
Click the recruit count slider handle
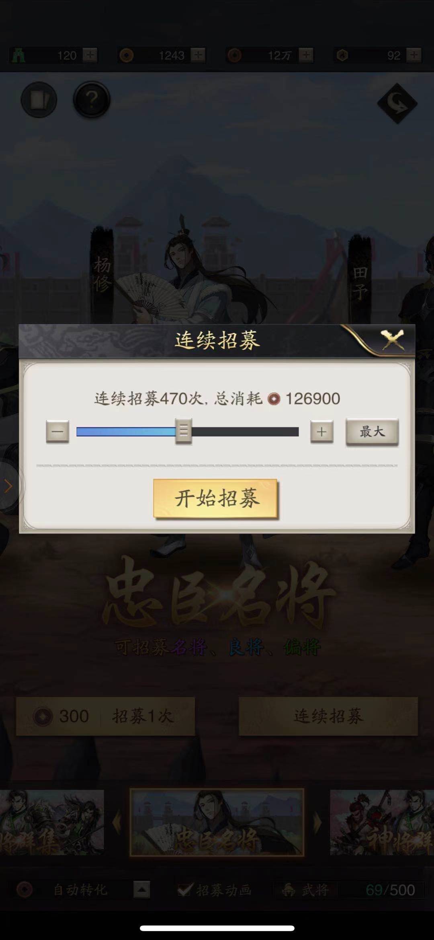(184, 431)
